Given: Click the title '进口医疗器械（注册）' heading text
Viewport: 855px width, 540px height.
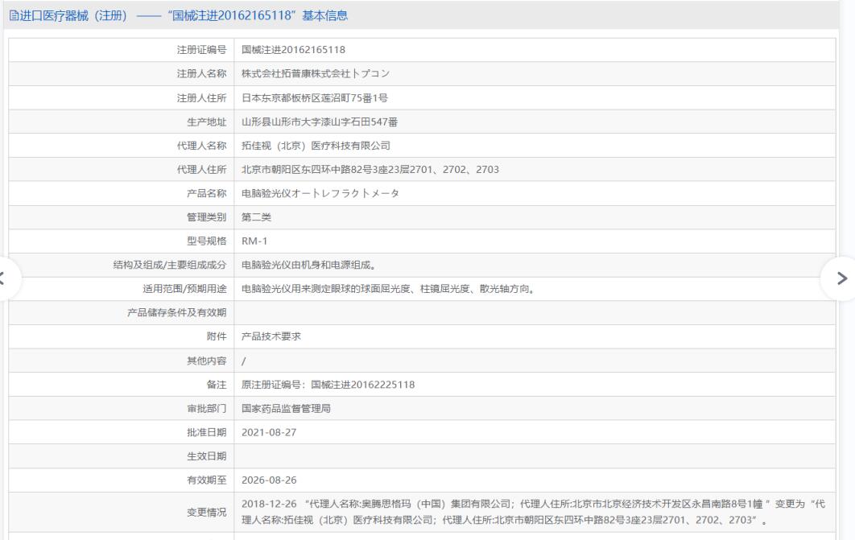Looking at the screenshot, I should pyautogui.click(x=73, y=16).
